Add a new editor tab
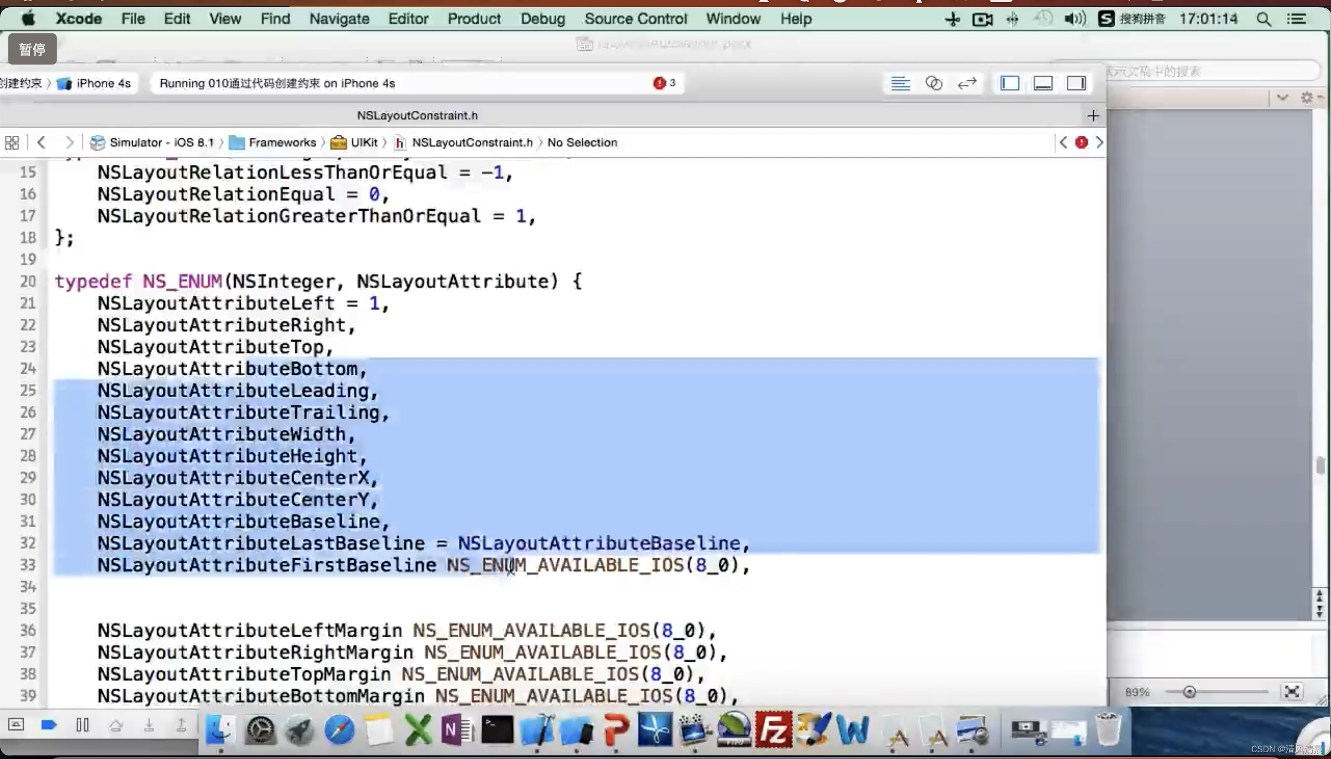 tap(1093, 115)
